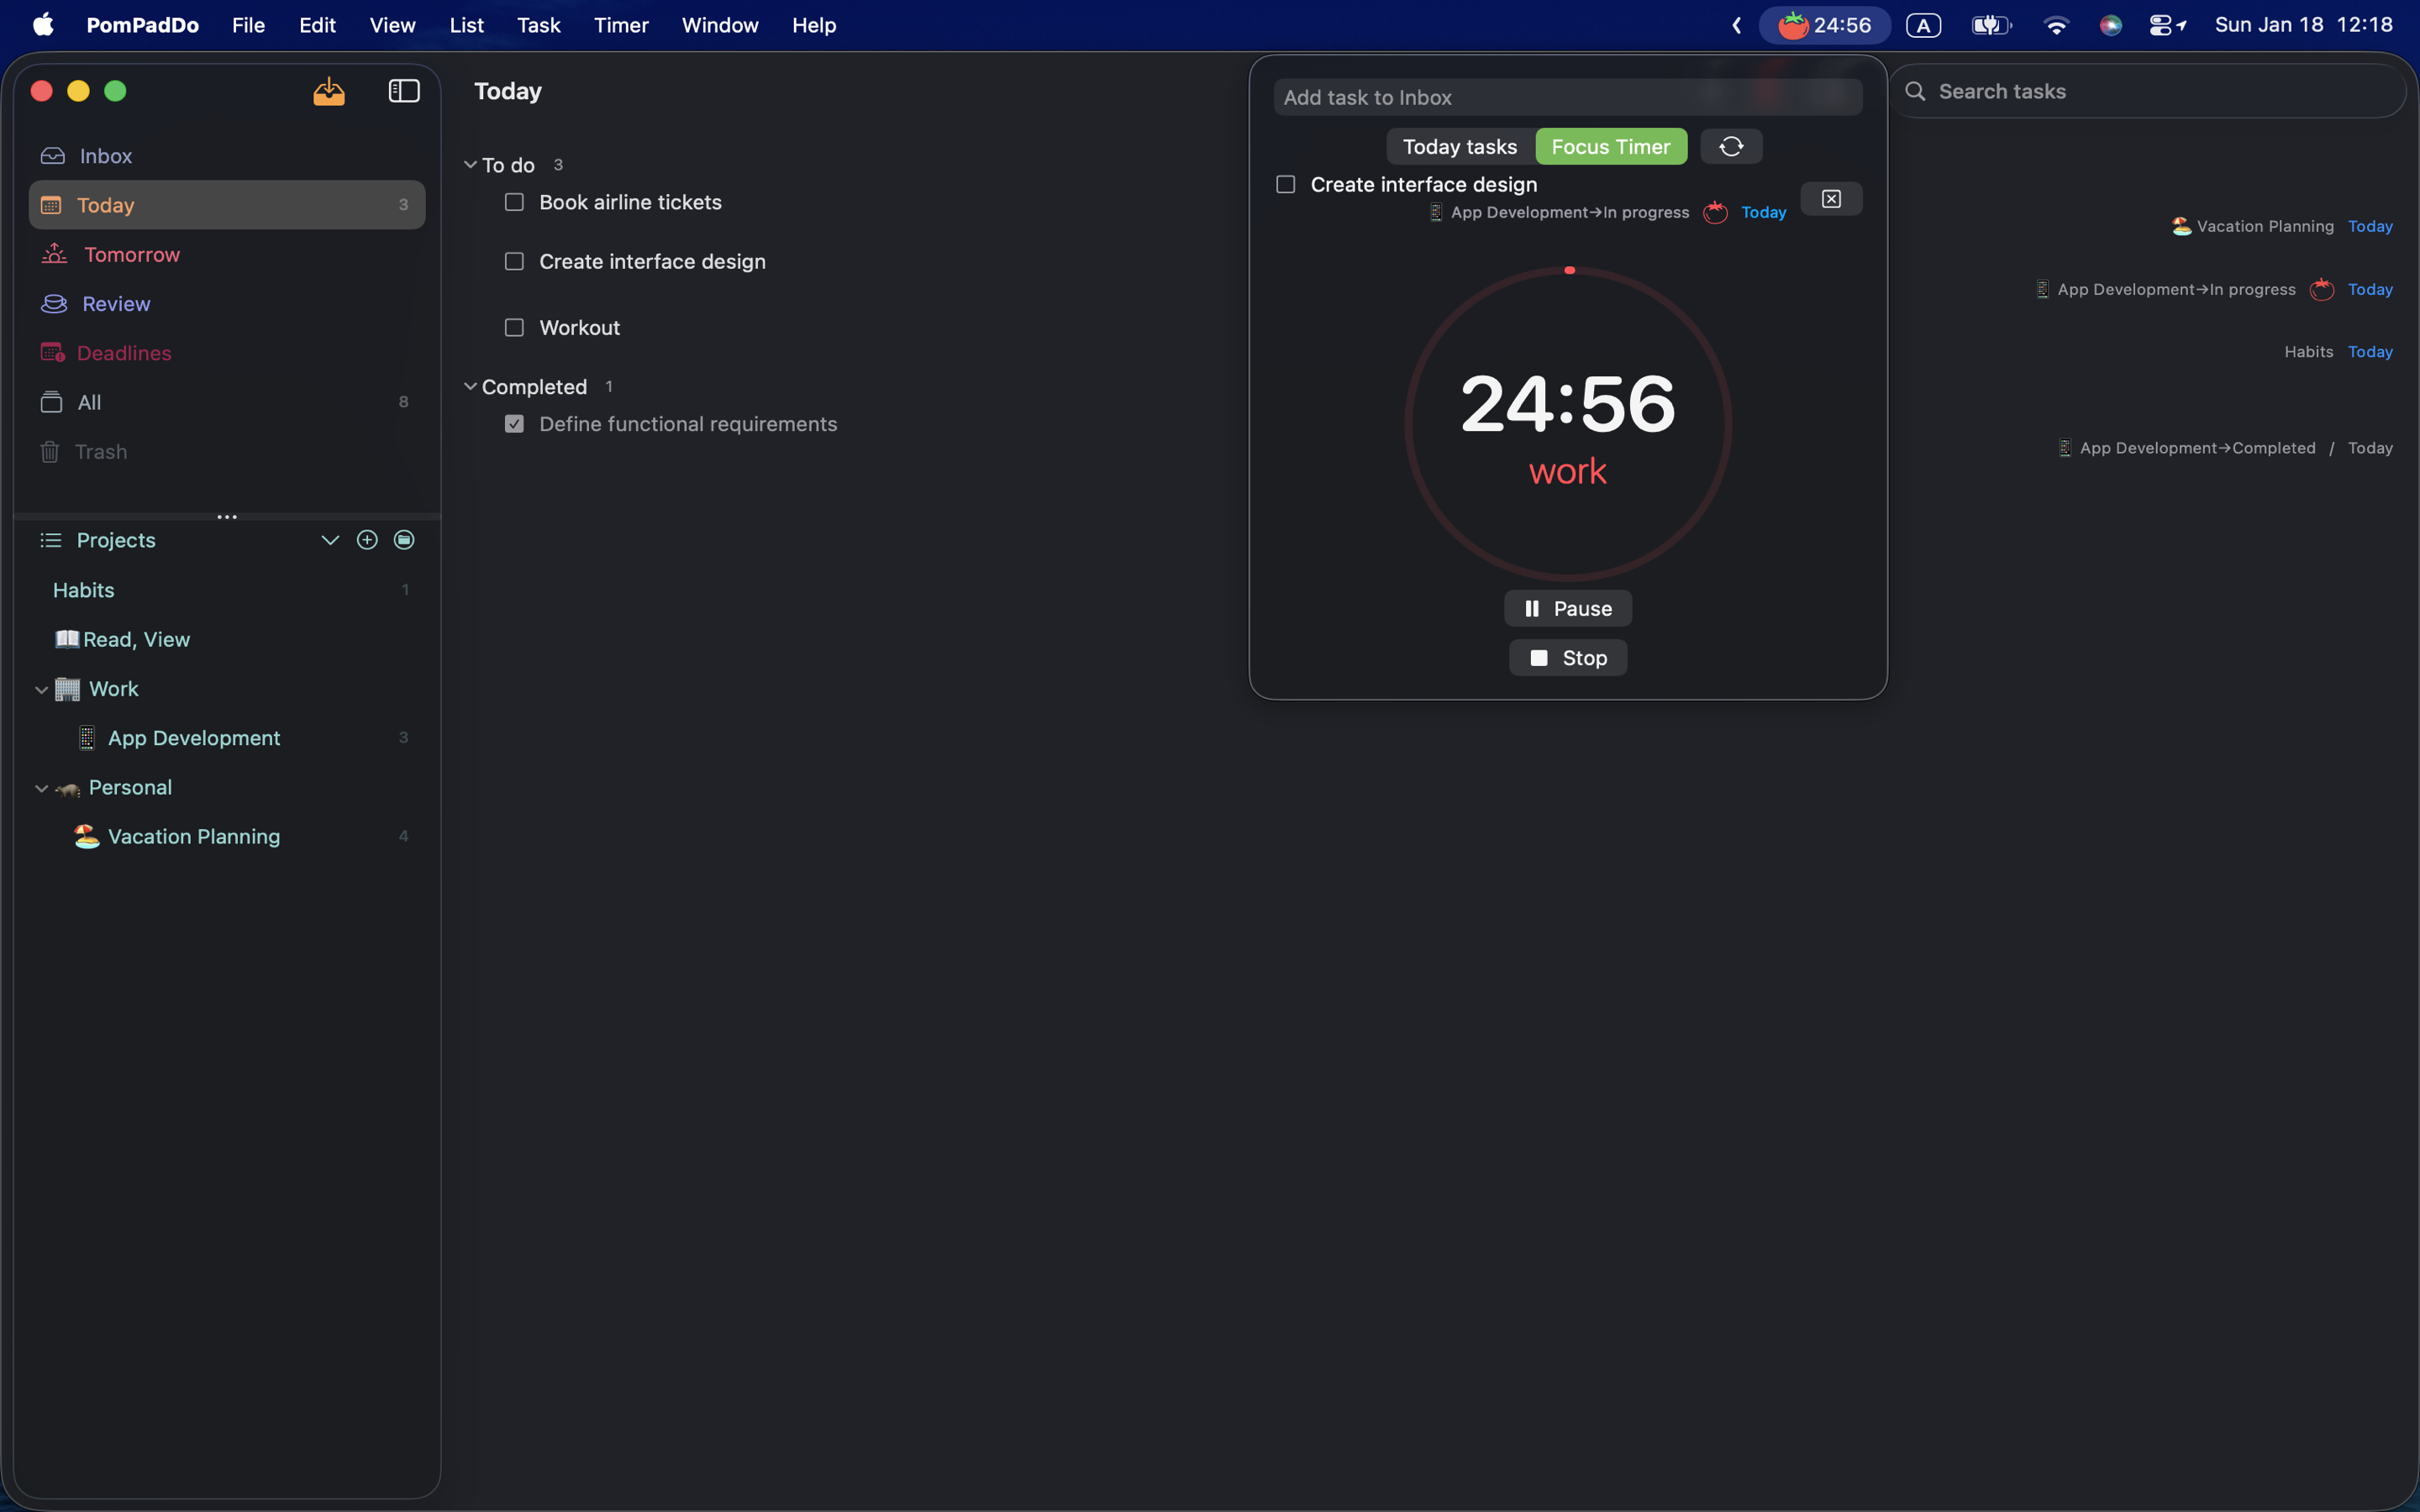This screenshot has height=1512, width=2420.
Task: Click the Add task to Inbox field
Action: coord(1567,97)
